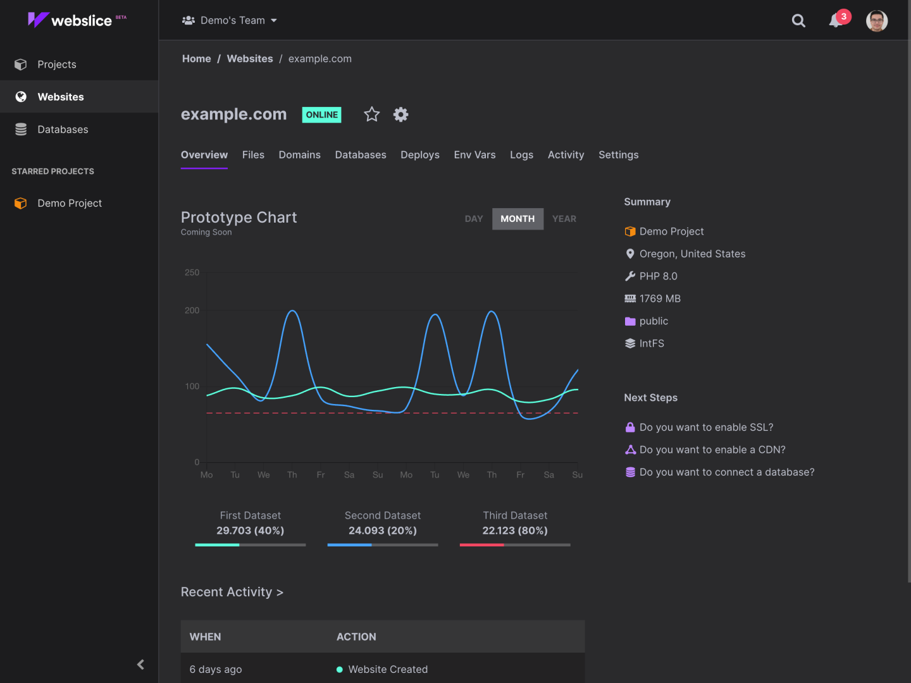Open website settings with the gear icon
The width and height of the screenshot is (911, 683).
(400, 114)
